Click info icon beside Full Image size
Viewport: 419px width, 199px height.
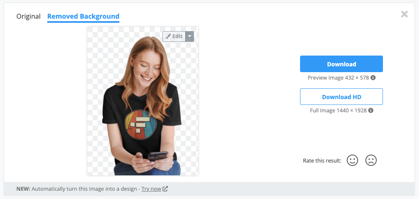click(371, 110)
